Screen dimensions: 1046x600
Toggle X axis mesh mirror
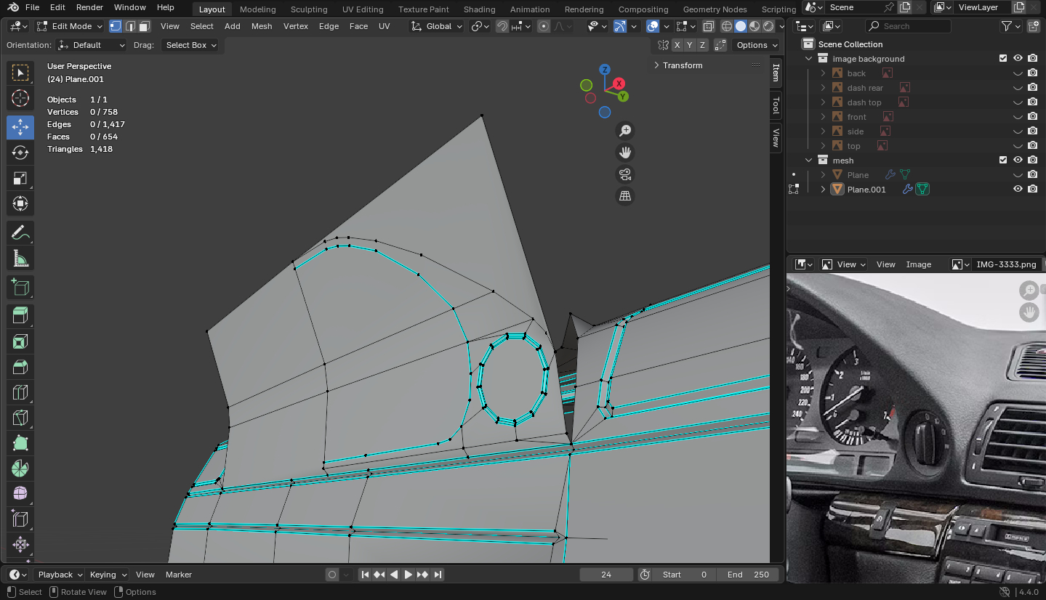[x=677, y=45]
